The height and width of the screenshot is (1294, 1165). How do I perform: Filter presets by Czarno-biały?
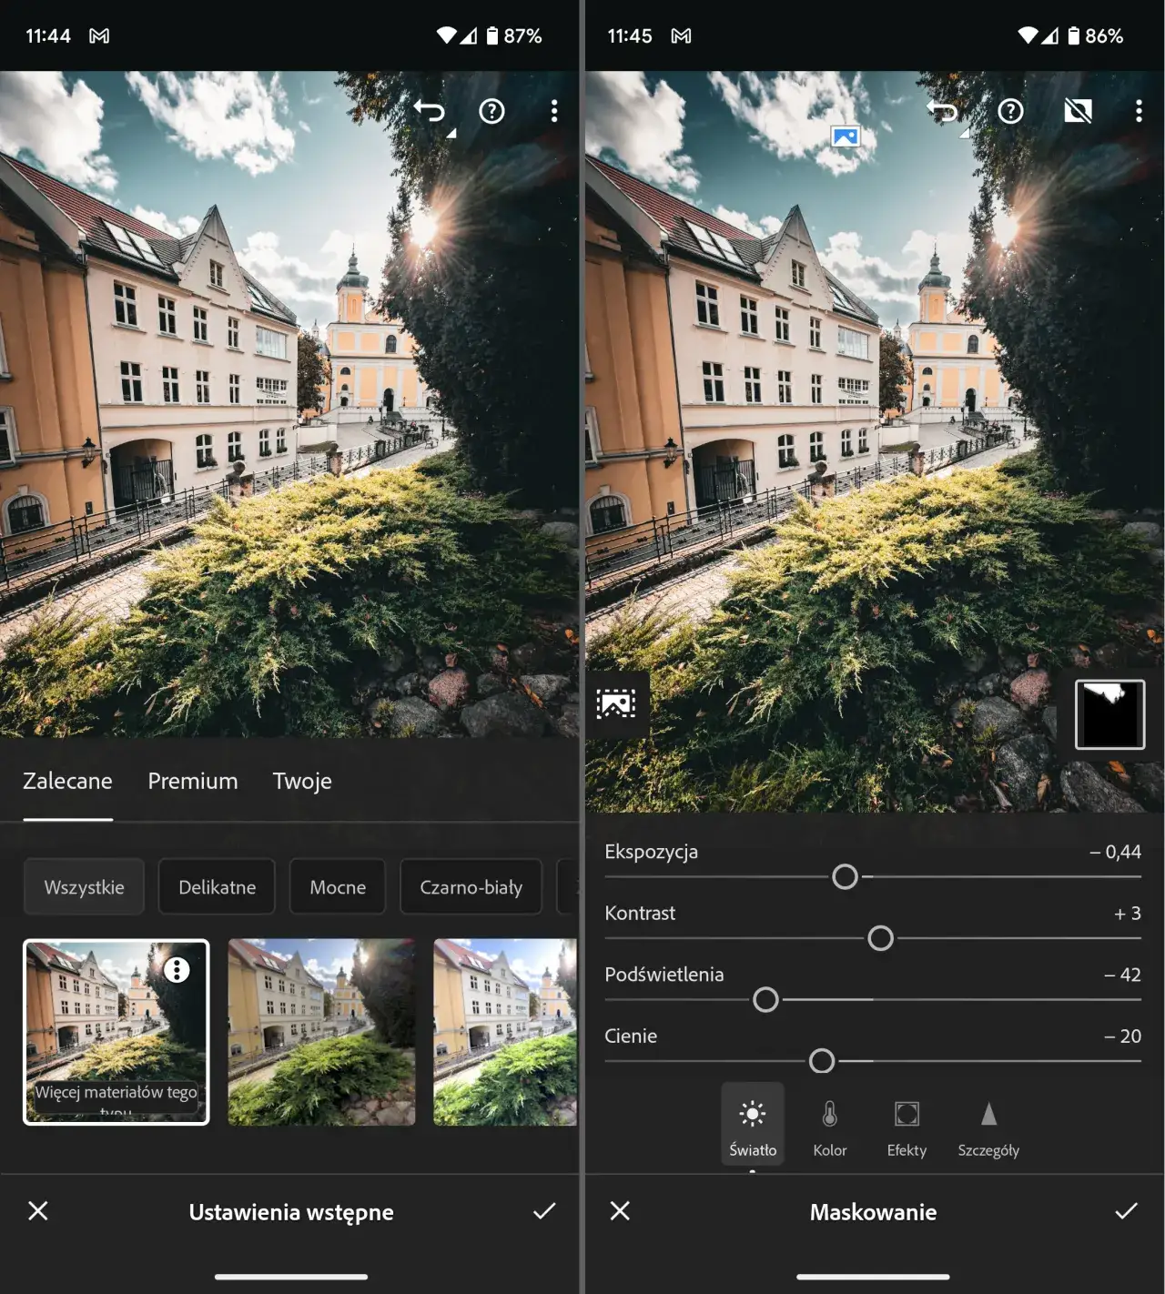point(471,887)
